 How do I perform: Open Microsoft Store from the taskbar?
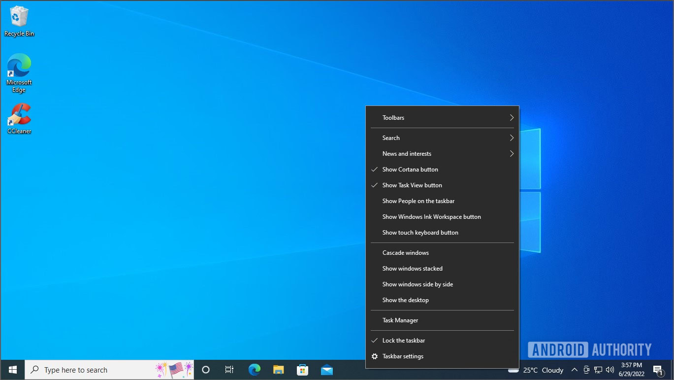tap(302, 370)
